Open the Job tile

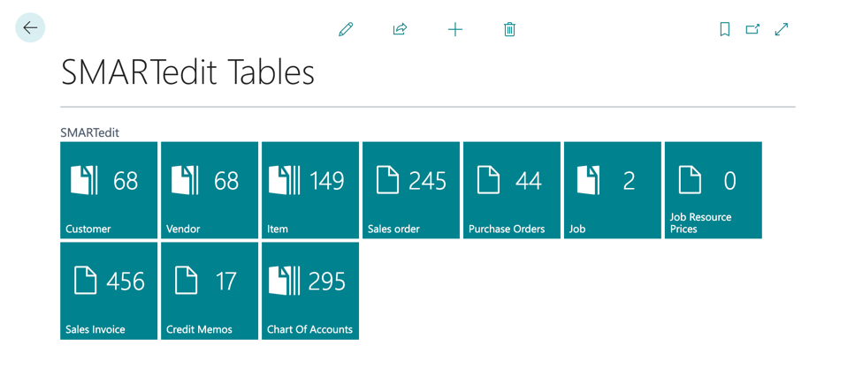point(613,190)
